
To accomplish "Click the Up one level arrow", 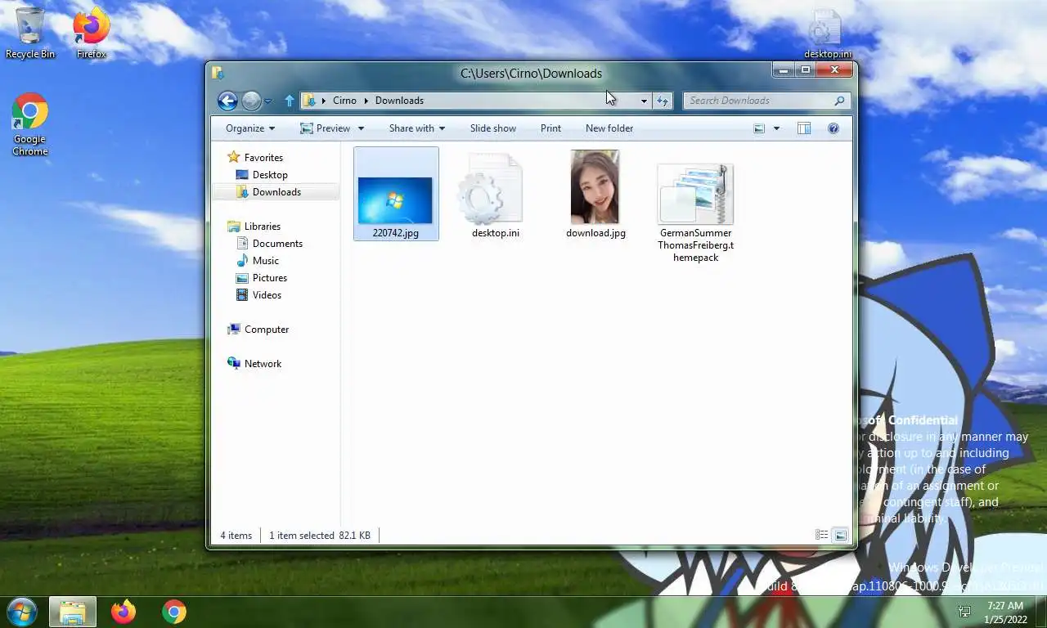I will click(289, 101).
